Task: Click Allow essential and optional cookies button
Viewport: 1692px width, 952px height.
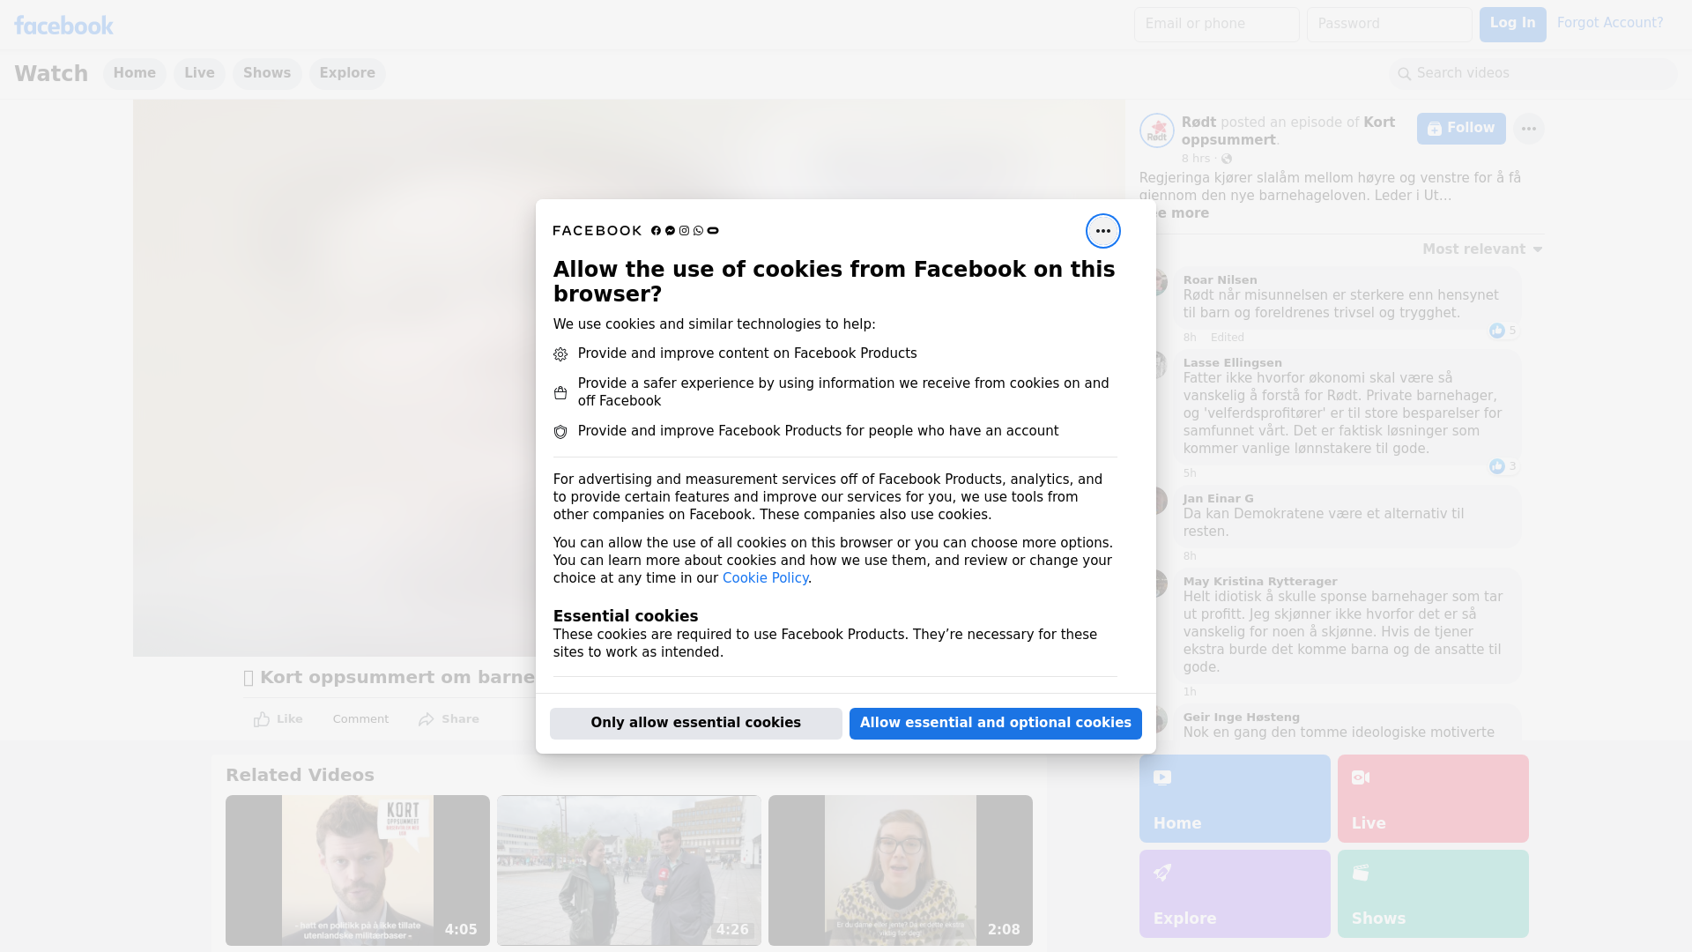Action: click(x=995, y=723)
